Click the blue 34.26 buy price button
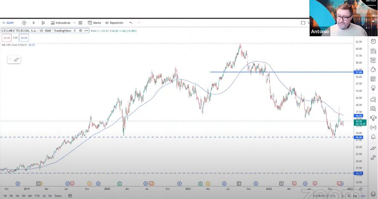This screenshot has width=378, height=199. [x=24, y=38]
